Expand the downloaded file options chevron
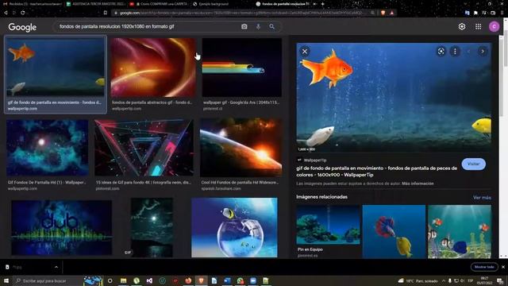 [56, 267]
